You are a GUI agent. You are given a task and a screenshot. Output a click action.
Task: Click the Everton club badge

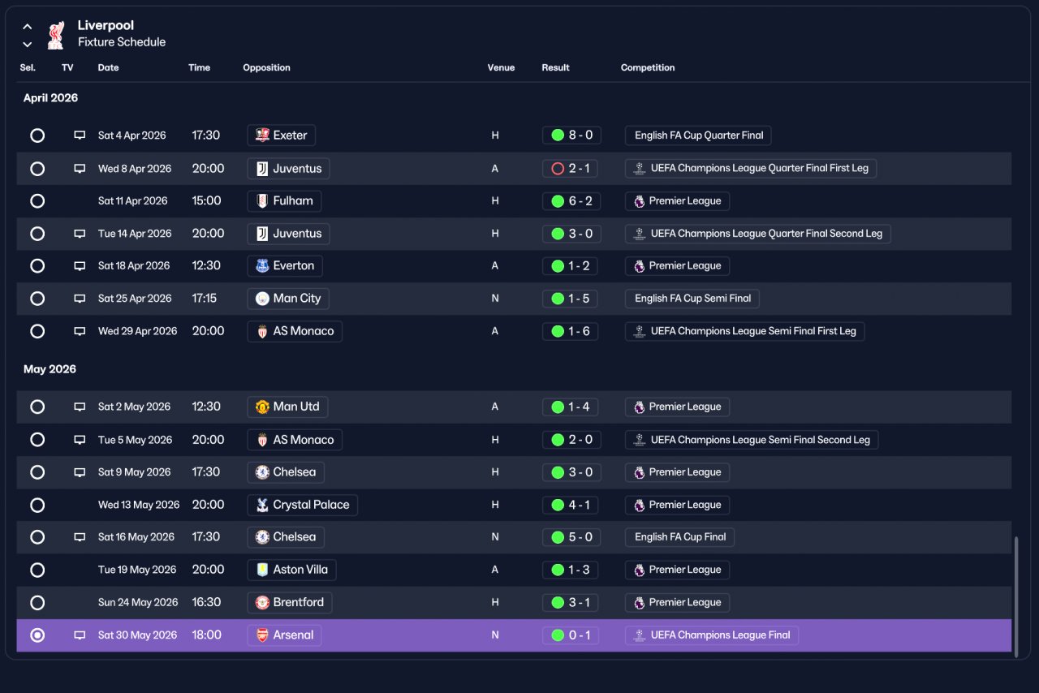click(262, 265)
